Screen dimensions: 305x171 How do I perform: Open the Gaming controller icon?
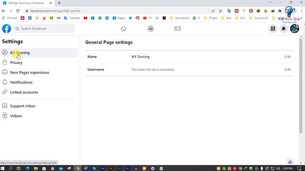coord(177,28)
